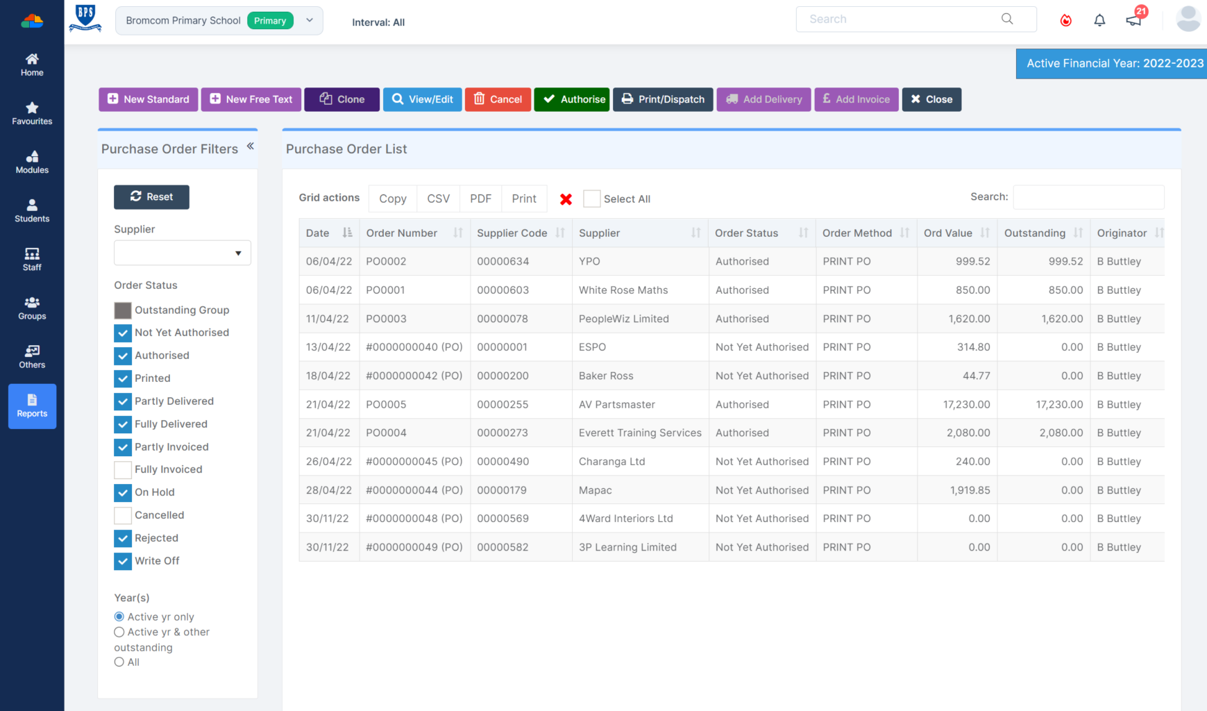
Task: Open the Modules sidebar icon
Action: coord(32,162)
